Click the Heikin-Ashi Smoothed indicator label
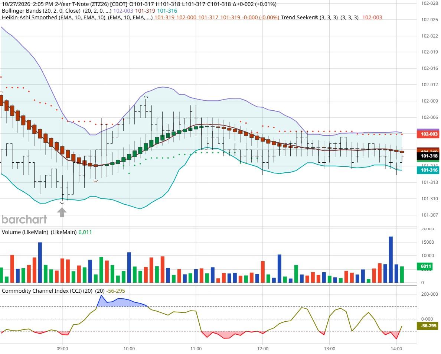441x354 pixels. (53, 17)
